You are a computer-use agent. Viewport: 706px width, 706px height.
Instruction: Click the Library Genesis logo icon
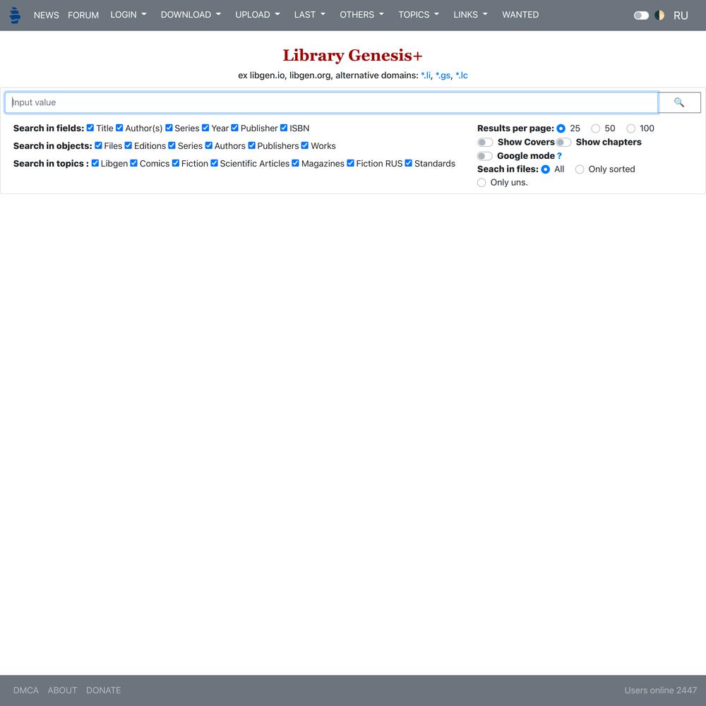point(15,16)
